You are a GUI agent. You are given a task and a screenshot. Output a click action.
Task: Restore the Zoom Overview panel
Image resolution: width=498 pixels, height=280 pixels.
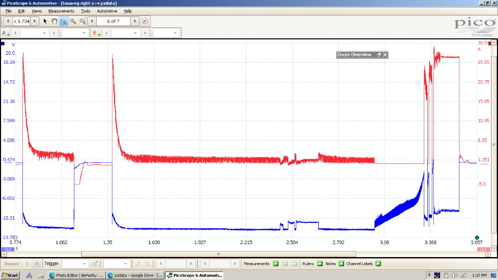tap(378, 55)
